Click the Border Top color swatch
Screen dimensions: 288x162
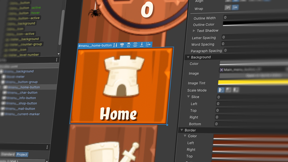[250, 157]
